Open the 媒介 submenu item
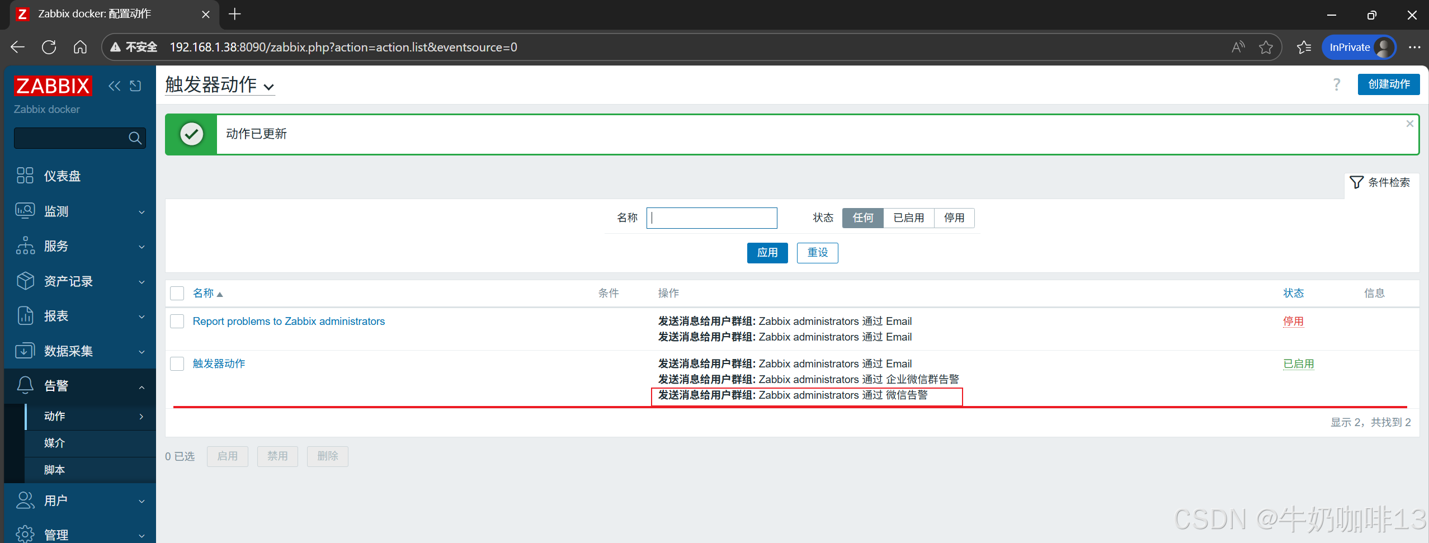 (91, 443)
